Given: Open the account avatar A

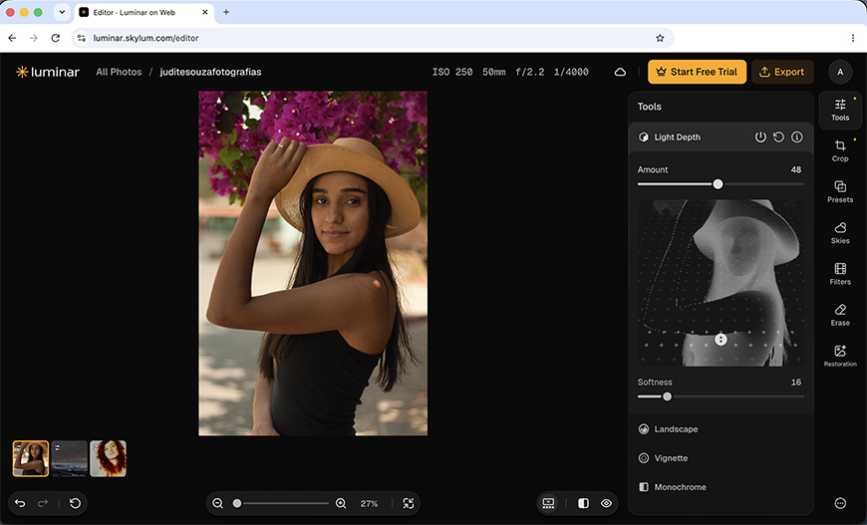Looking at the screenshot, I should 840,72.
